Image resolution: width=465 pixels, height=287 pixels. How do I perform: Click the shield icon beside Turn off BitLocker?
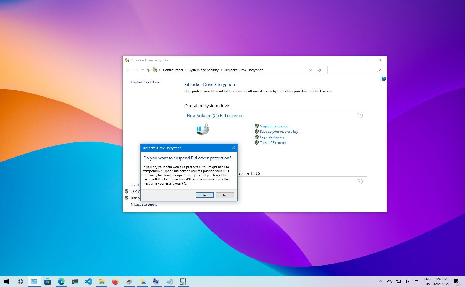coord(256,143)
